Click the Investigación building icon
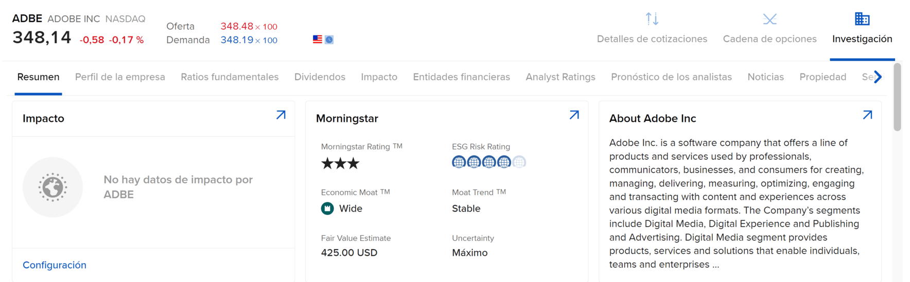This screenshot has height=282, width=910. [862, 19]
